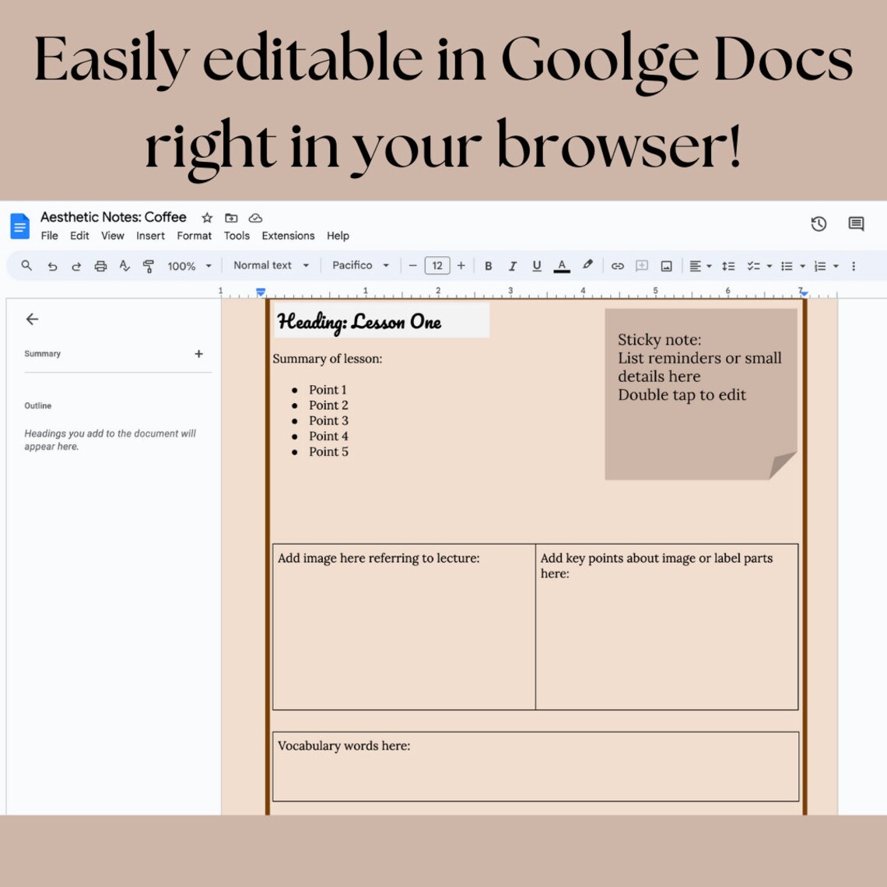Open the Extensions menu

288,236
